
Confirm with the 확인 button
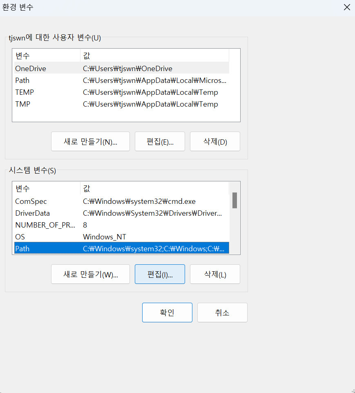(167, 313)
